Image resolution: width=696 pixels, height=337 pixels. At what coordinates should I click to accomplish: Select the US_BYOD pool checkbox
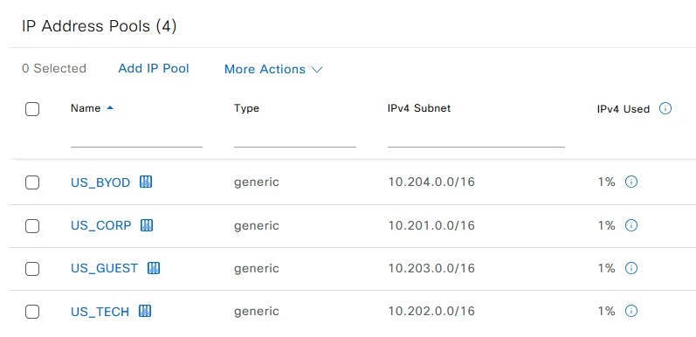point(32,182)
